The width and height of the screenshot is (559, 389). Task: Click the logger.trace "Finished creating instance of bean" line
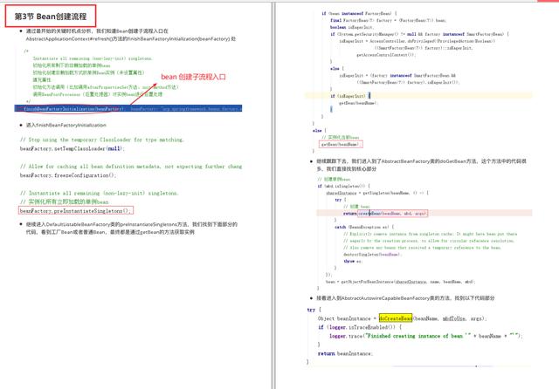click(x=425, y=336)
